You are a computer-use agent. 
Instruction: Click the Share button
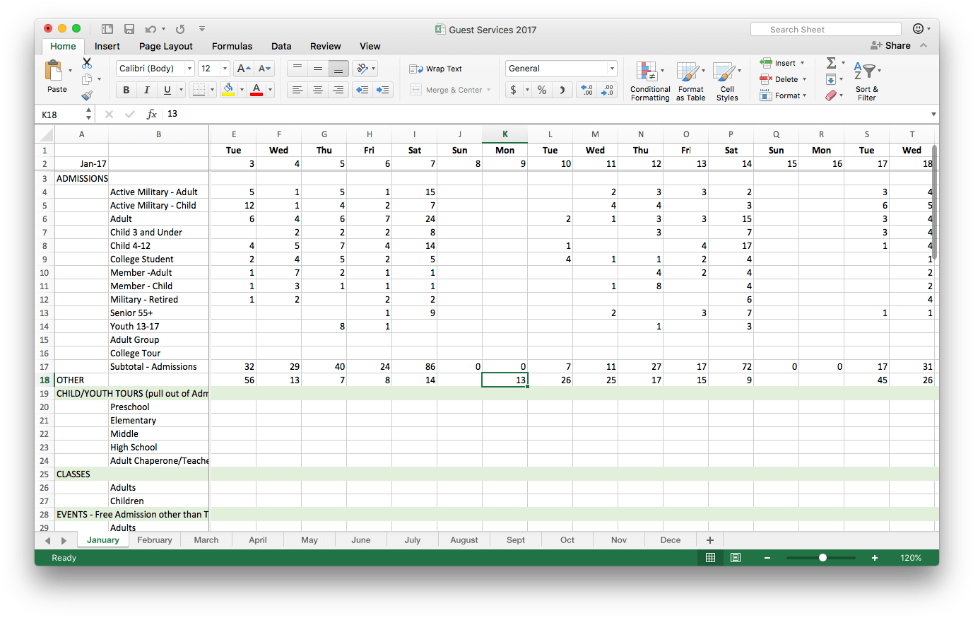(x=891, y=45)
